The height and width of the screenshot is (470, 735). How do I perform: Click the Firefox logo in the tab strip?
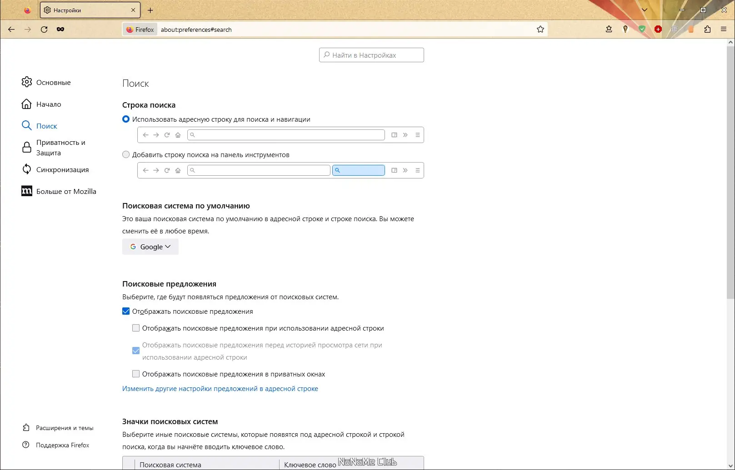click(x=27, y=10)
